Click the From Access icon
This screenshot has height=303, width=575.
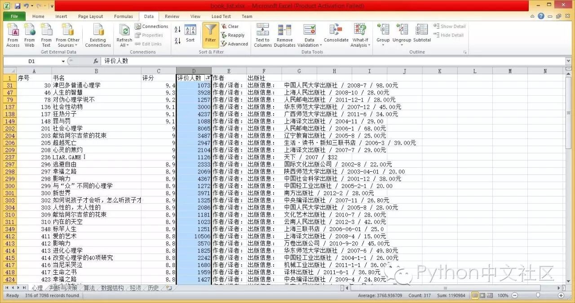13,36
